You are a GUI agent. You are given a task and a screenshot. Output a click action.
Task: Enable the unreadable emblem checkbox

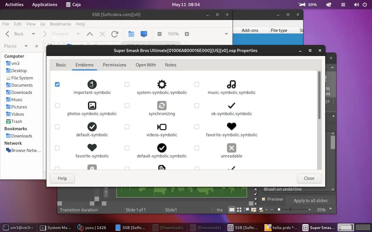[x=197, y=148]
